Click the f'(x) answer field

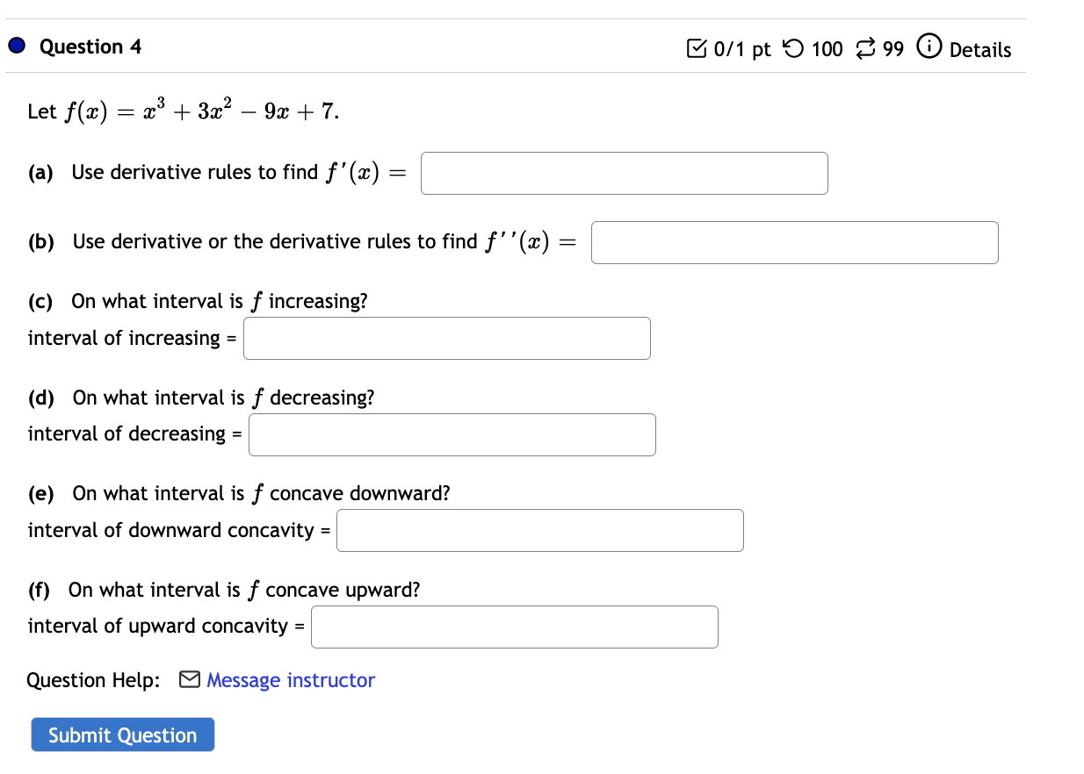pyautogui.click(x=625, y=173)
